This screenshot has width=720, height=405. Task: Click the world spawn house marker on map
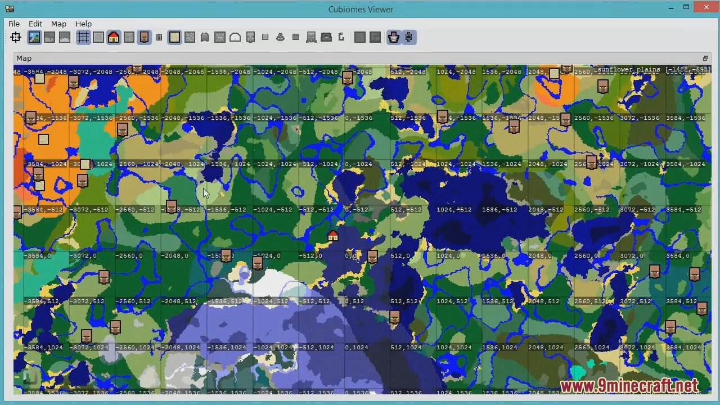click(332, 236)
